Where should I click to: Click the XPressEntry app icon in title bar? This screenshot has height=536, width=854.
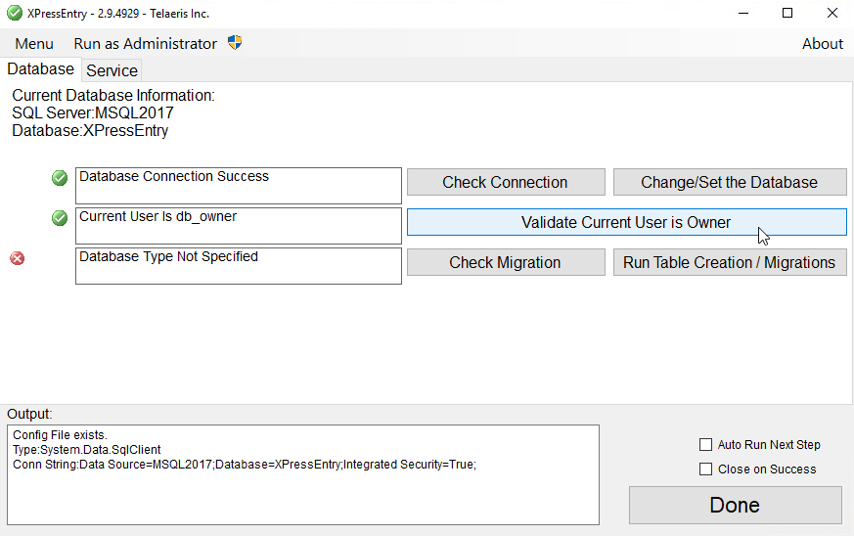[x=15, y=13]
